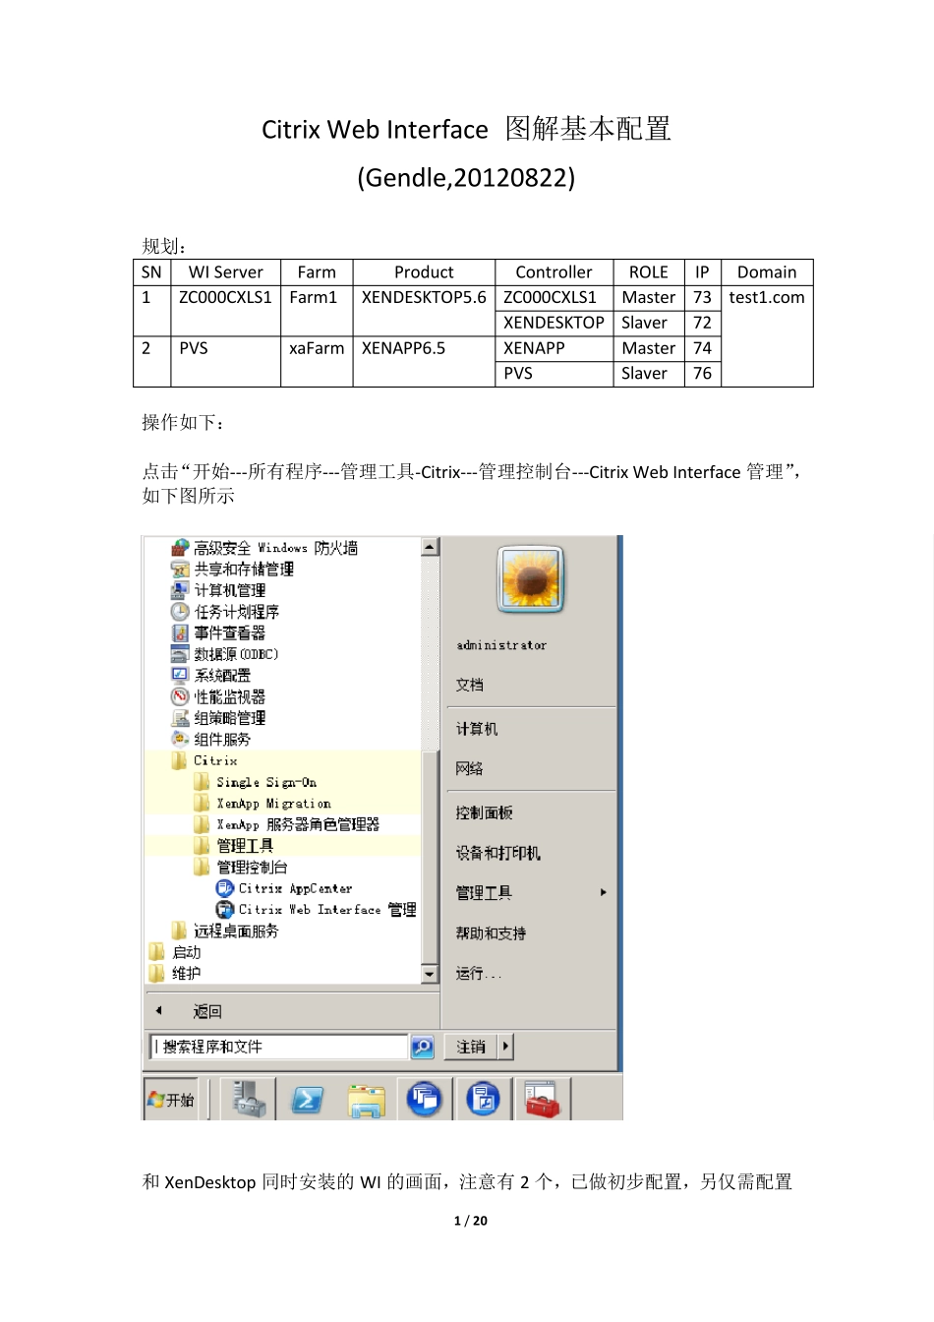934x1322 pixels.
Task: Open Citrix Web Interface 管理 shortcut icon
Action: [224, 910]
